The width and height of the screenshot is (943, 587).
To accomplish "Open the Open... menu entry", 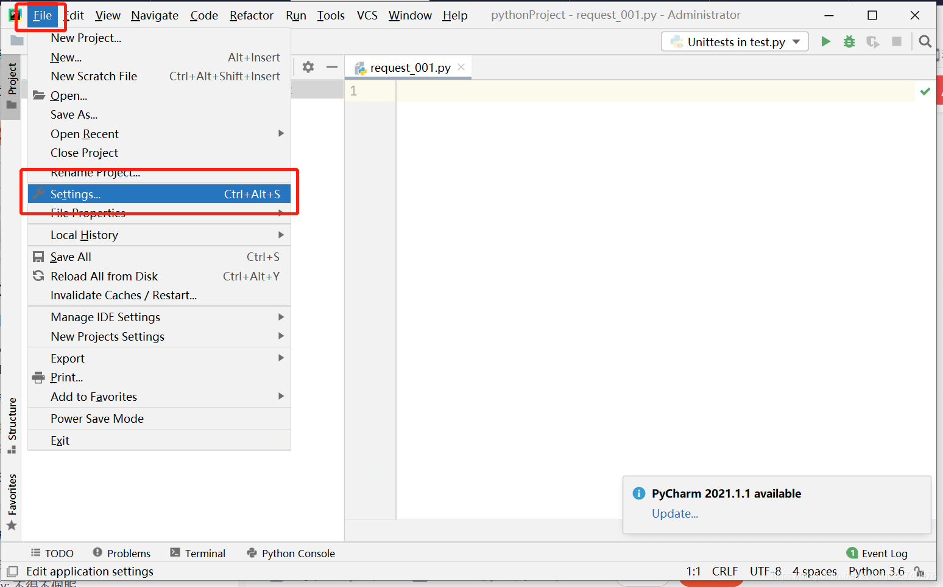I will [159, 96].
